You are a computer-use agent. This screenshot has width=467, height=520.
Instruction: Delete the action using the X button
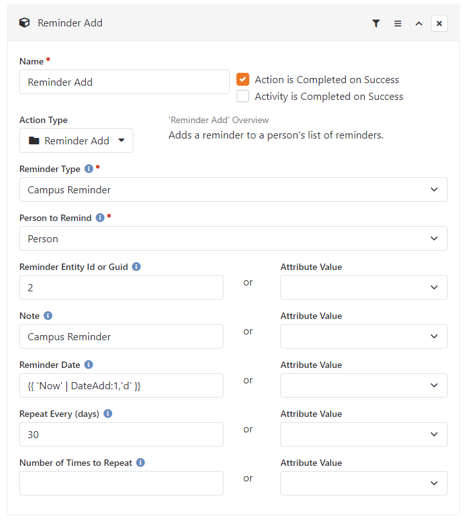(439, 24)
